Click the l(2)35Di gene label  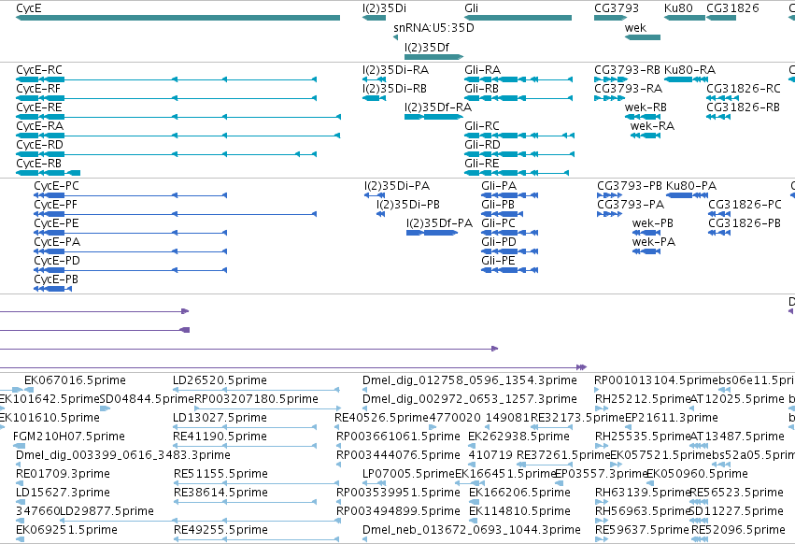pos(384,8)
